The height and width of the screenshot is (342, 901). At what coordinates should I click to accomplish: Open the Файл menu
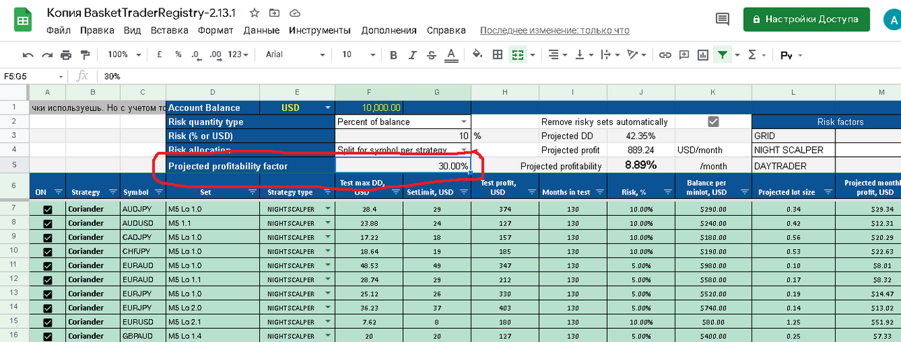(58, 30)
